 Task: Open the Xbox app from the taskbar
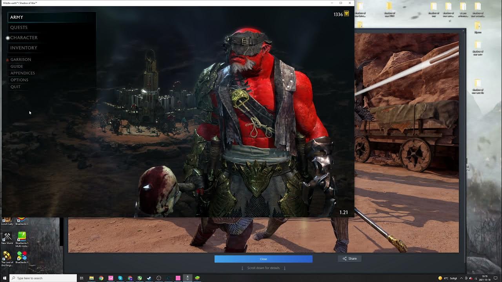(x=140, y=278)
